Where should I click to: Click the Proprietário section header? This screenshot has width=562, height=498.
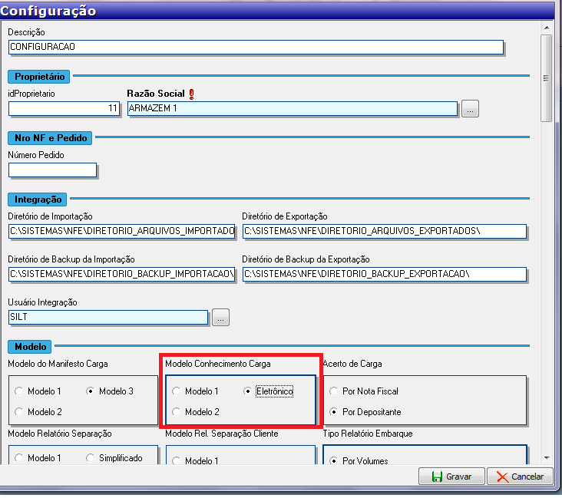pyautogui.click(x=39, y=77)
